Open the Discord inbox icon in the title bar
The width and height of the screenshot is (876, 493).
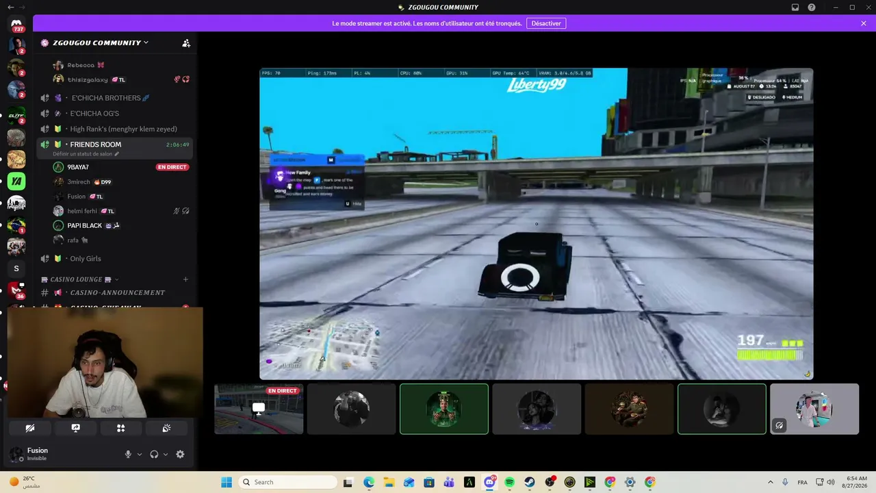(x=795, y=7)
